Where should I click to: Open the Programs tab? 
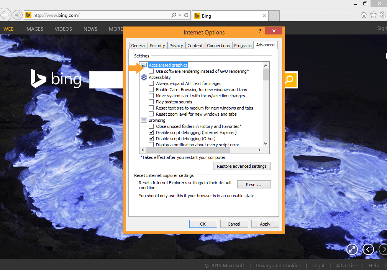pos(243,46)
